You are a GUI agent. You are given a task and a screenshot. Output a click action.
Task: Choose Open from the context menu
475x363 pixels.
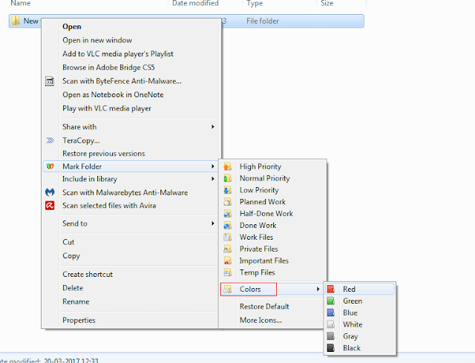pyautogui.click(x=72, y=27)
